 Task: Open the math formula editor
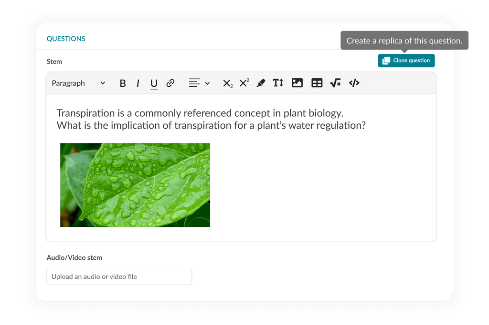pos(335,83)
